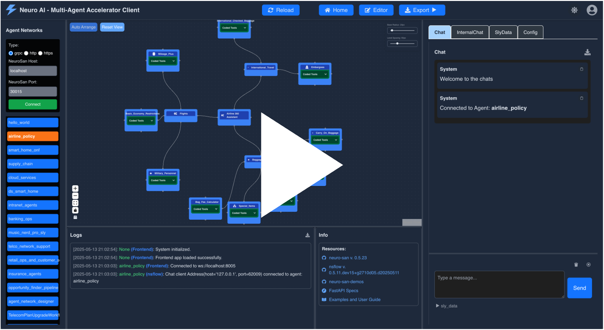
Task: Click the Military_Personnel node header icon
Action: click(x=151, y=173)
